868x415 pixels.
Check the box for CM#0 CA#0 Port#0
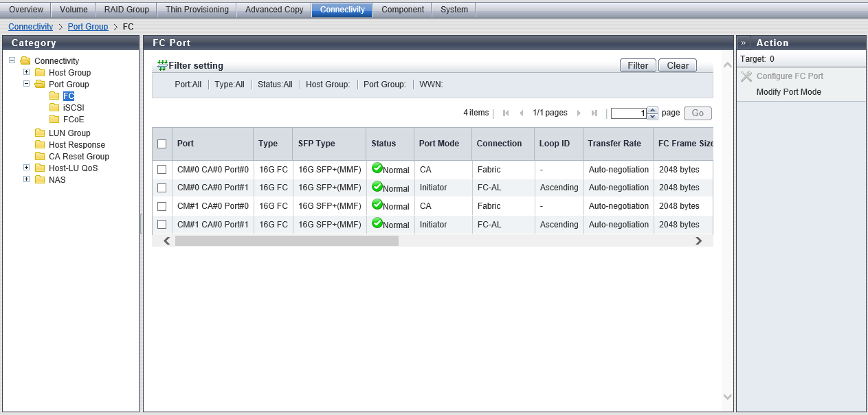(x=162, y=169)
